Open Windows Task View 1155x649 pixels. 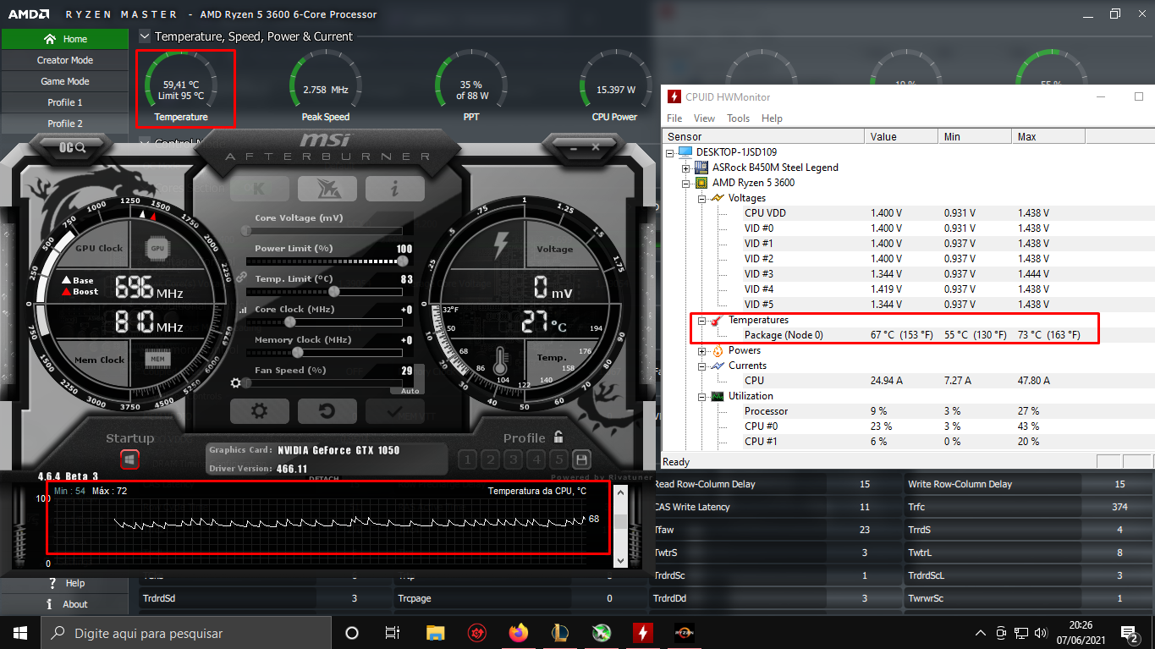393,633
